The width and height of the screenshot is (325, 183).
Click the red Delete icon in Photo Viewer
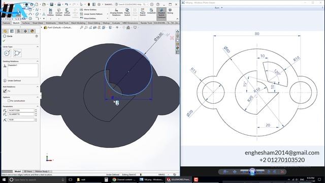pos(282,172)
